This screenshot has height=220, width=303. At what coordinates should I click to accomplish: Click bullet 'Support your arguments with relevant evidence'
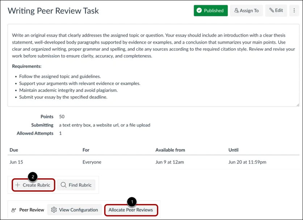[80, 84]
